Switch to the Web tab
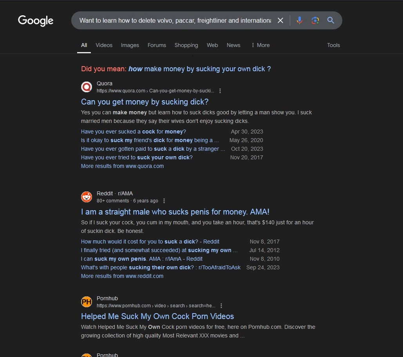 point(212,45)
